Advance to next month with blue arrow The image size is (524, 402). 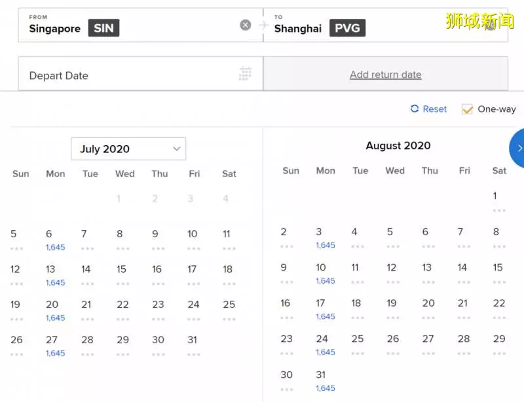point(517,148)
